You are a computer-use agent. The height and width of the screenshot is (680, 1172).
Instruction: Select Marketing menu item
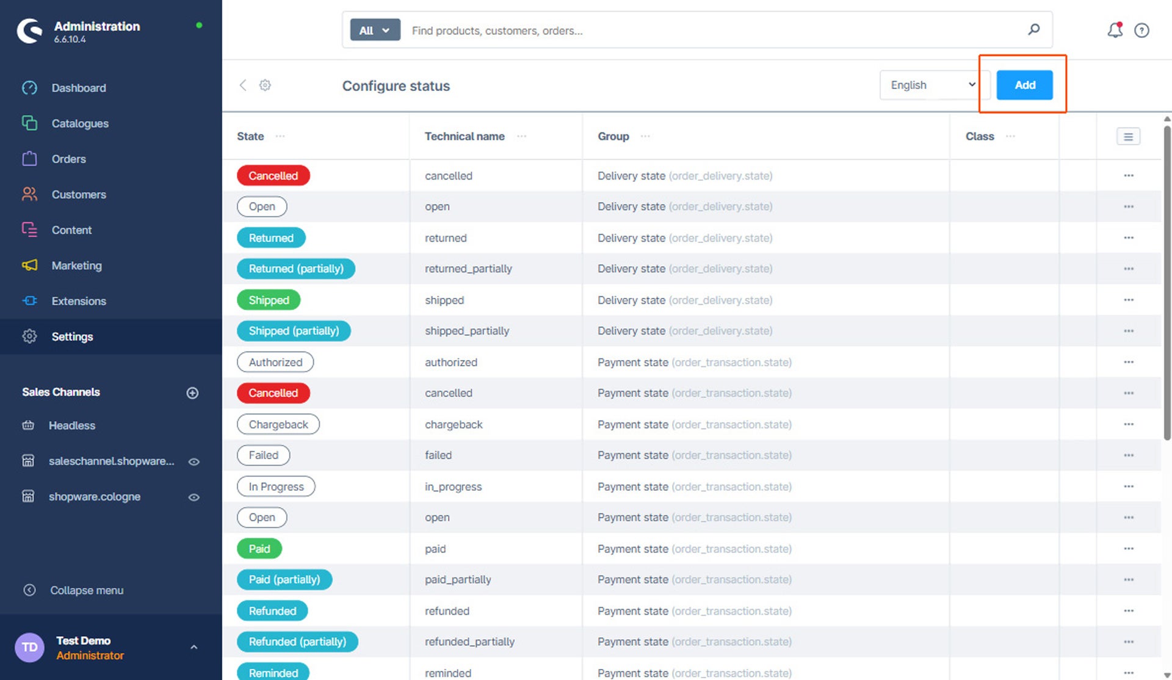[76, 265]
